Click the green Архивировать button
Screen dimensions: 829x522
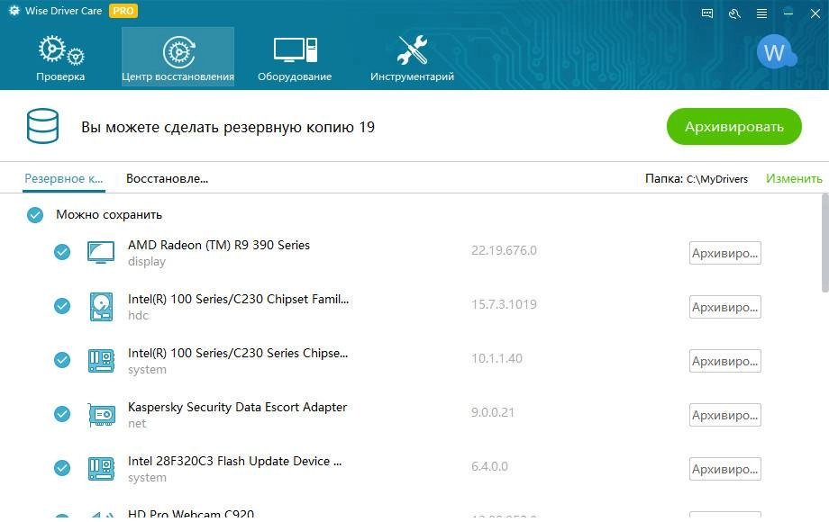coord(733,127)
